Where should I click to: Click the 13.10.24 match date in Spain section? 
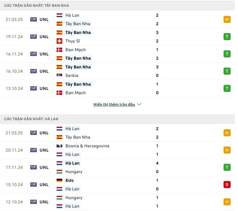(x=14, y=88)
